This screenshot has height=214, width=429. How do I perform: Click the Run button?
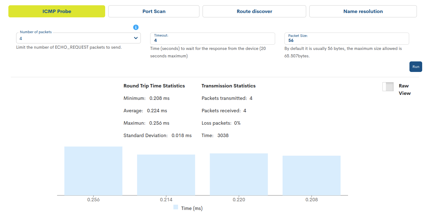tap(416, 67)
